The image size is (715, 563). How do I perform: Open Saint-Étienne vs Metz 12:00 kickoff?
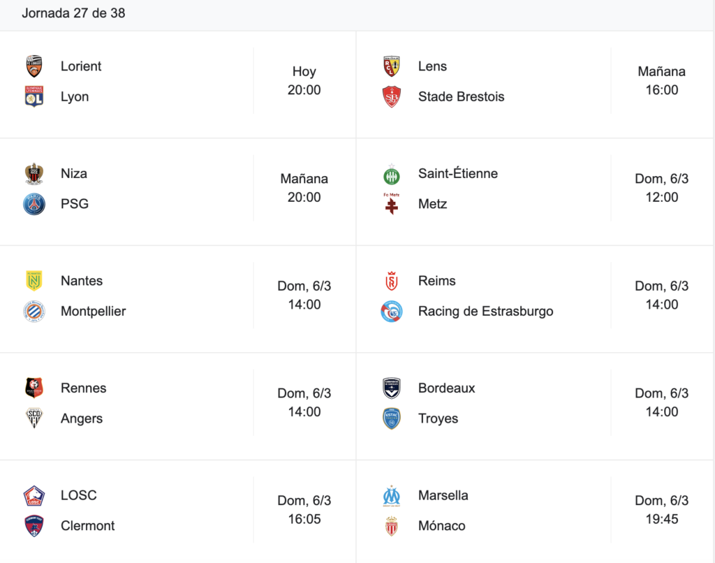click(x=662, y=188)
